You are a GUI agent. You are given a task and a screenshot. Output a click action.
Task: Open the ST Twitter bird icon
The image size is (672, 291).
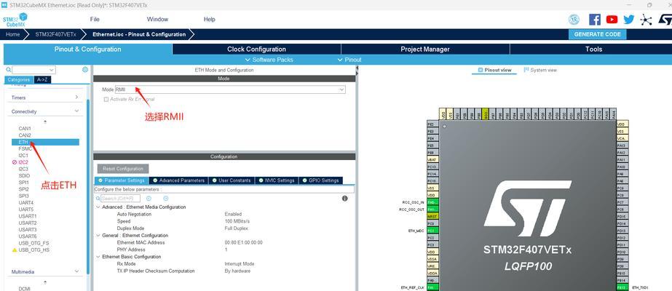[x=629, y=19]
